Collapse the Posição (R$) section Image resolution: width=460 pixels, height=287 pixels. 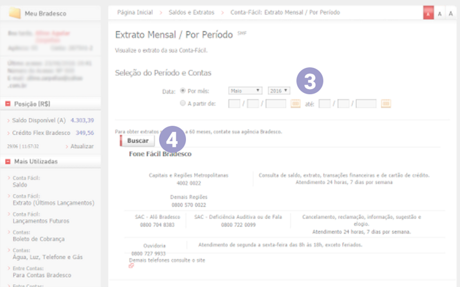[8, 104]
